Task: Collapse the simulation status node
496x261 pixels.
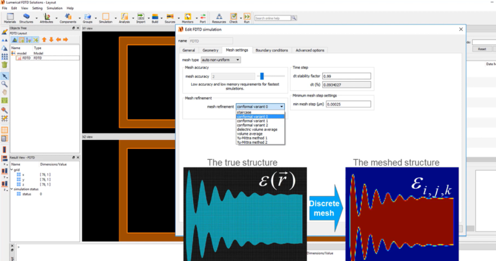Action: click(12, 189)
